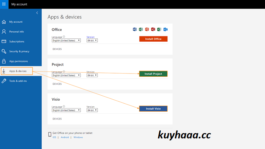The width and height of the screenshot is (265, 149).
Task: Click the Project section heading
Action: pos(58,65)
